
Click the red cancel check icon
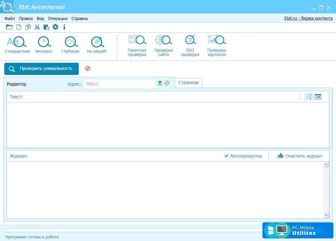pyautogui.click(x=88, y=69)
